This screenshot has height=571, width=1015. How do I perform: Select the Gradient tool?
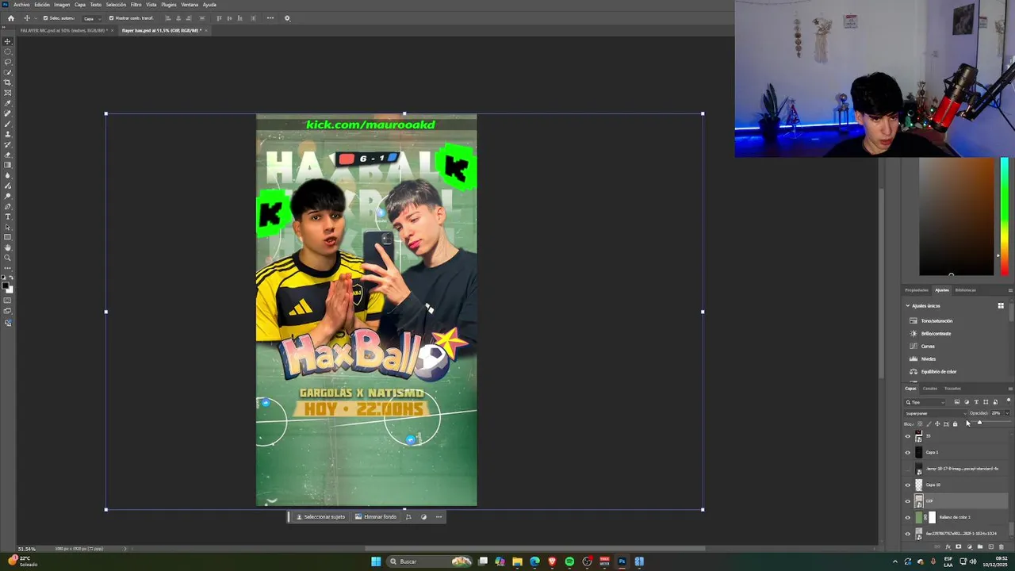click(8, 165)
